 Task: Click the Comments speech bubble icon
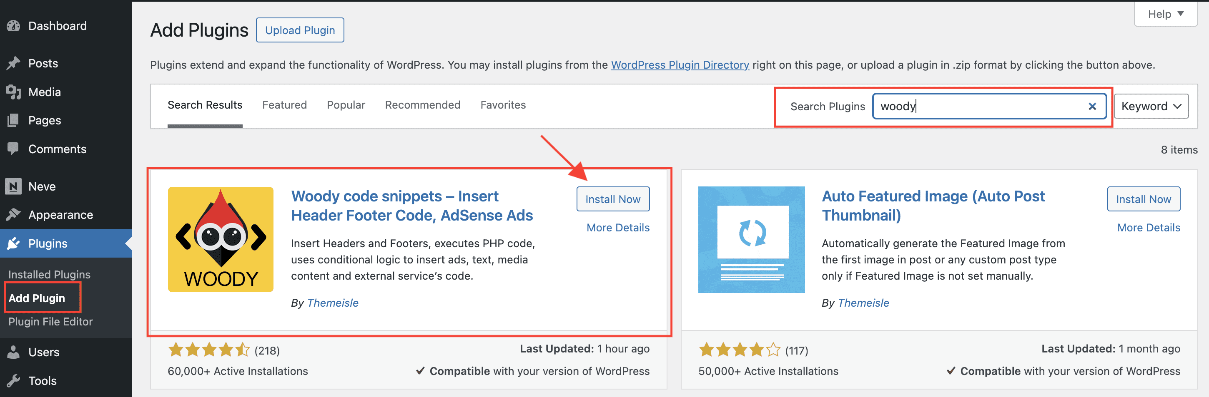pyautogui.click(x=14, y=149)
